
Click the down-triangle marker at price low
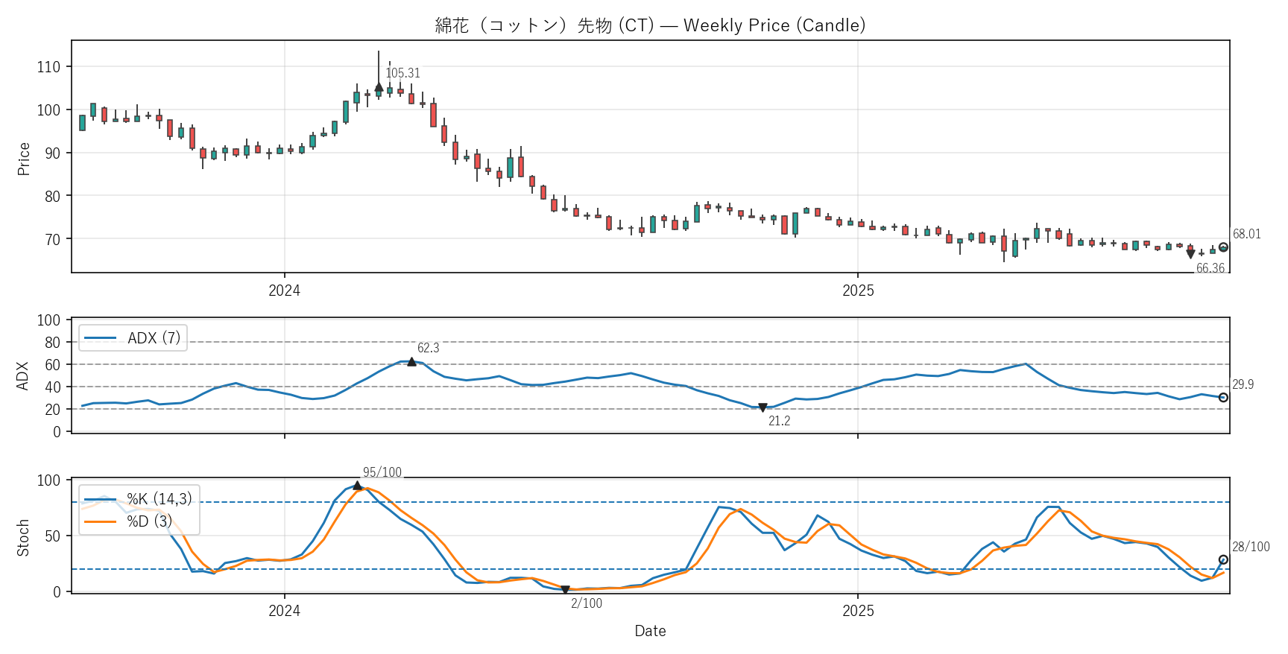click(x=1190, y=255)
